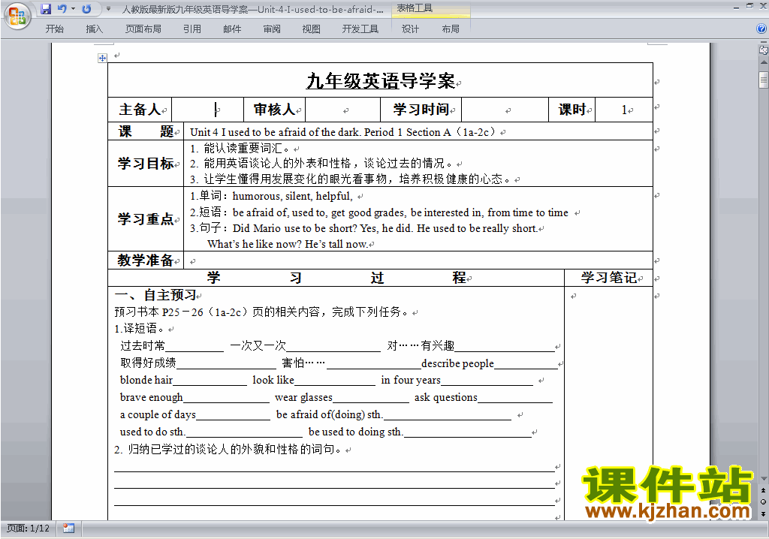This screenshot has height=539, width=769.
Task: Click the 教学准备 row label
Action: (146, 260)
